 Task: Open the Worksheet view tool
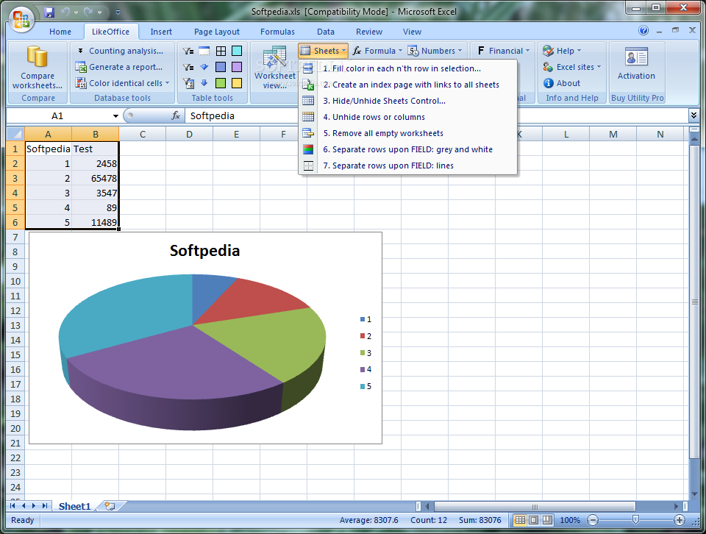[274, 68]
